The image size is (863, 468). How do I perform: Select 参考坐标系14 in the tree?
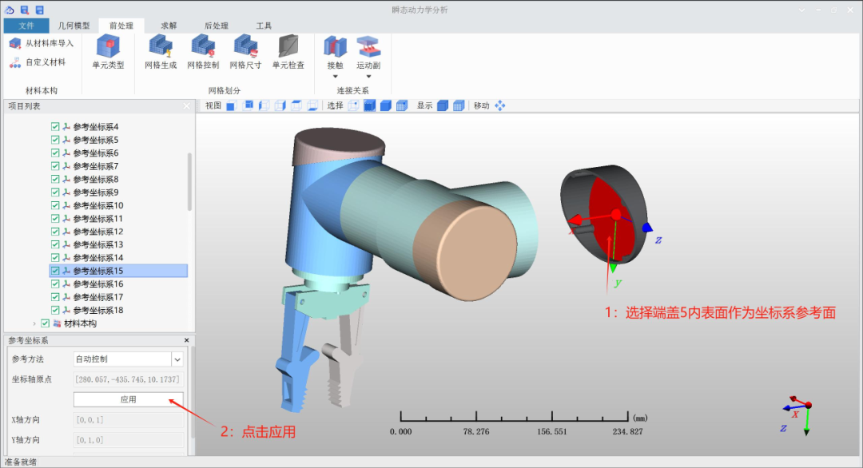98,257
